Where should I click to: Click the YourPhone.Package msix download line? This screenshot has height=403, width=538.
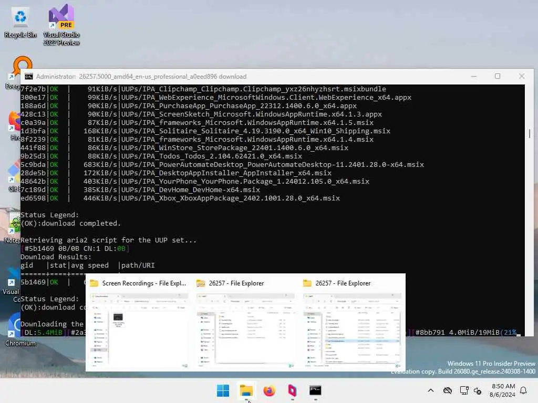195,182
